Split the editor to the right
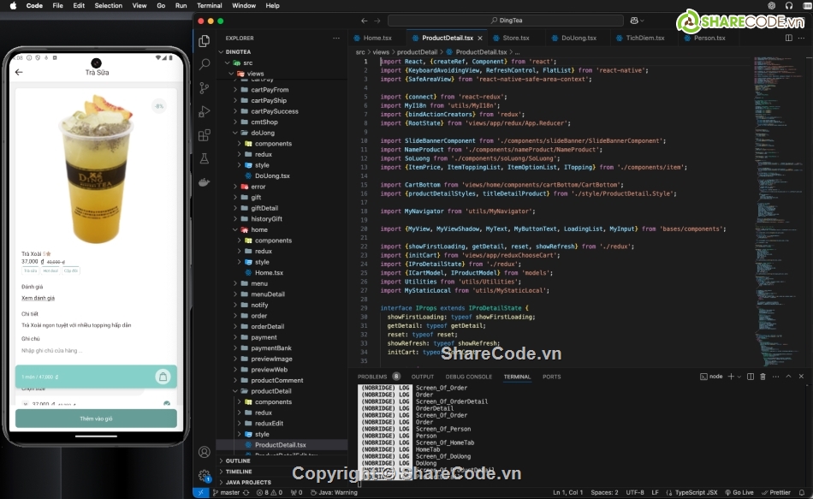This screenshot has width=813, height=499. pyautogui.click(x=789, y=38)
